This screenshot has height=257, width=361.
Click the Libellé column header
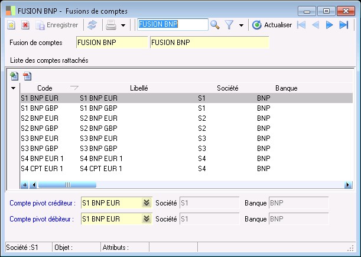point(139,88)
